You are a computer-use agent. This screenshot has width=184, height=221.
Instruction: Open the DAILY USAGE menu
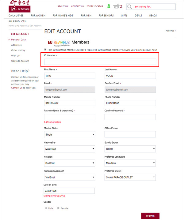pos(16,16)
